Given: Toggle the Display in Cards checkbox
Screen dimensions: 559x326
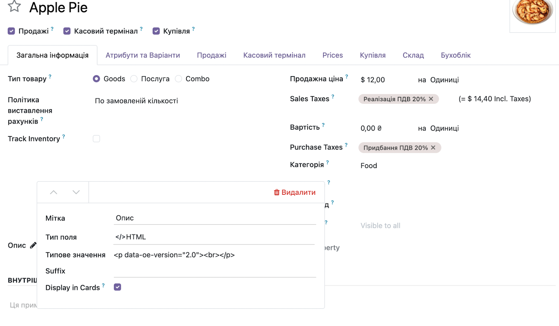Looking at the screenshot, I should point(117,287).
